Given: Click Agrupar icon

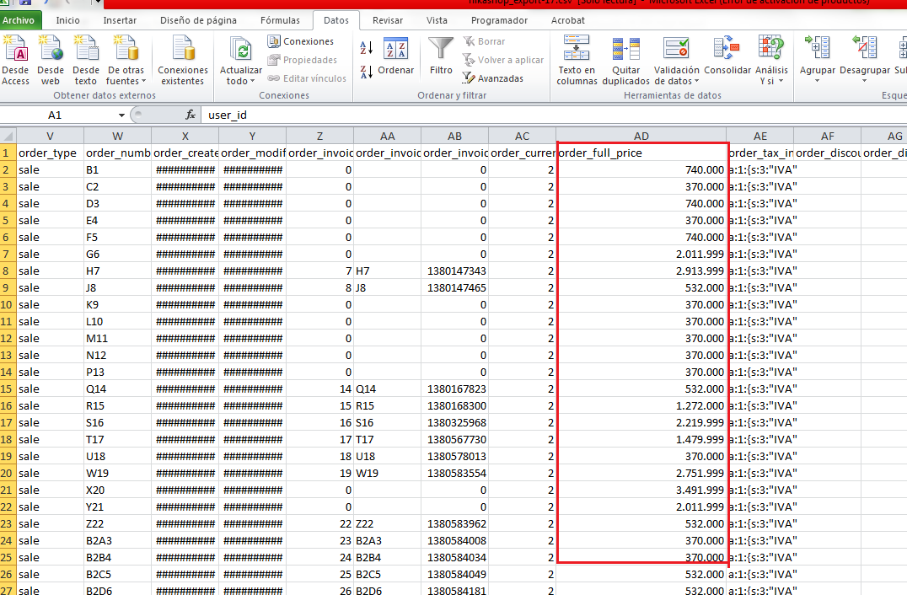Looking at the screenshot, I should coord(818,49).
